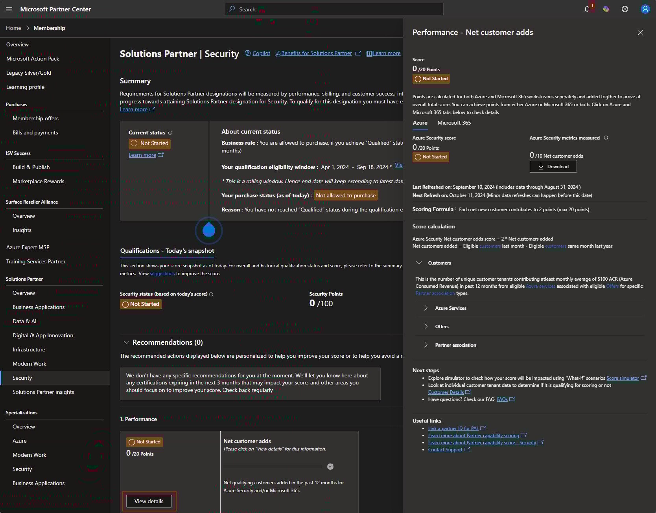Open Copilot icon in top bar
This screenshot has width=656, height=513.
(606, 9)
